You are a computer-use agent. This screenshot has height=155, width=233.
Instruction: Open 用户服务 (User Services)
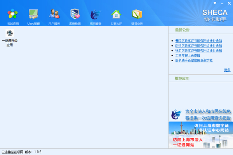(x=54, y=15)
